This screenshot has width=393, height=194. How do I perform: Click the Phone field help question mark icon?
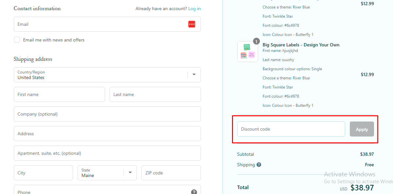tap(194, 192)
